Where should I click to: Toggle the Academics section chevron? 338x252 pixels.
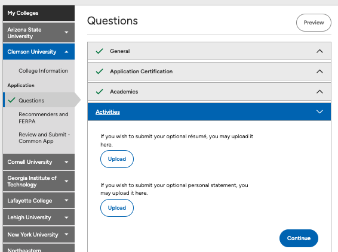[x=319, y=92]
